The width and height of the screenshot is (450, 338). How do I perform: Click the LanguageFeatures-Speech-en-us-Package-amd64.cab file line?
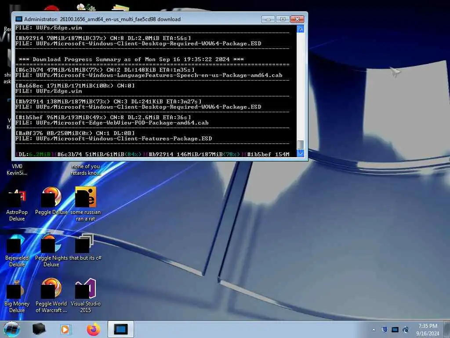(x=149, y=75)
